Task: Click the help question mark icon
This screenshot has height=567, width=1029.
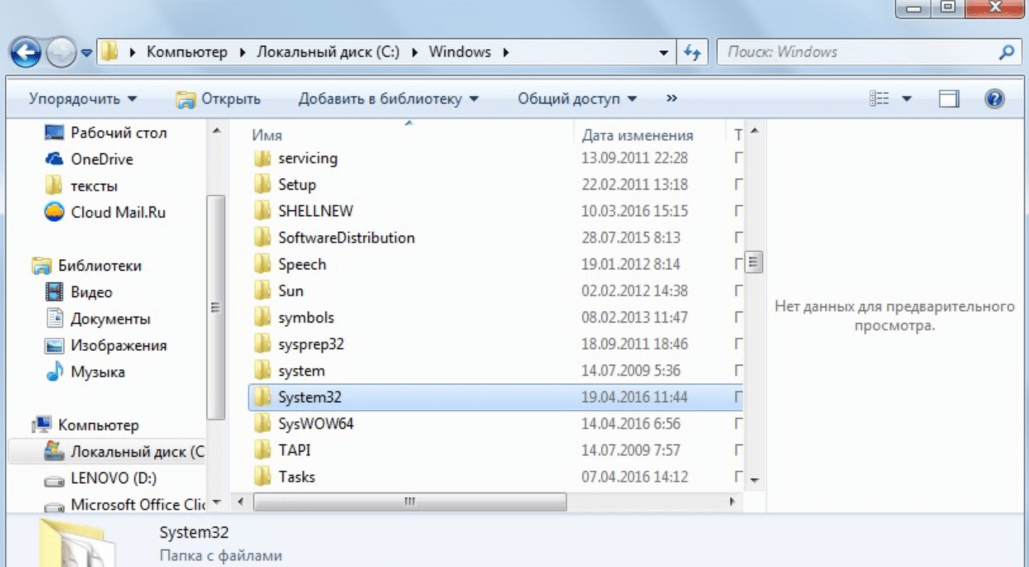Action: point(994,99)
